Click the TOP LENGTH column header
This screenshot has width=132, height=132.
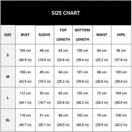click(x=63, y=35)
